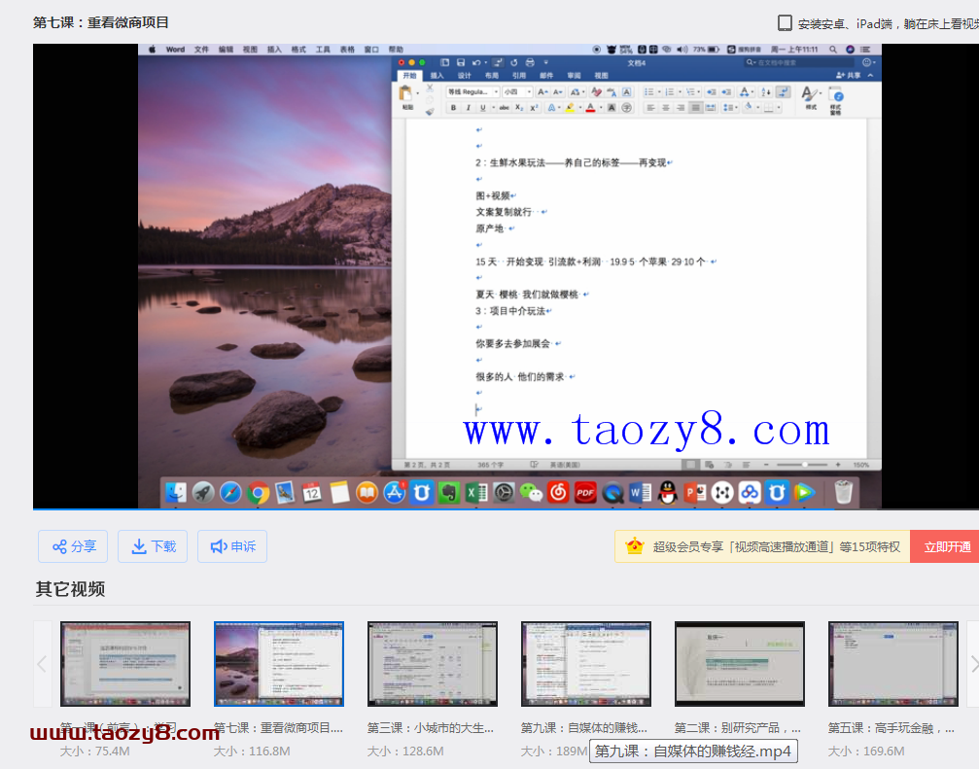
Task: Click the Bold icon in Word ribbon
Action: (453, 108)
